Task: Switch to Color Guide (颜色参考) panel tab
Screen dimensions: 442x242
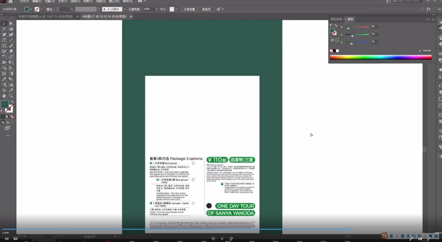Action: point(336,20)
